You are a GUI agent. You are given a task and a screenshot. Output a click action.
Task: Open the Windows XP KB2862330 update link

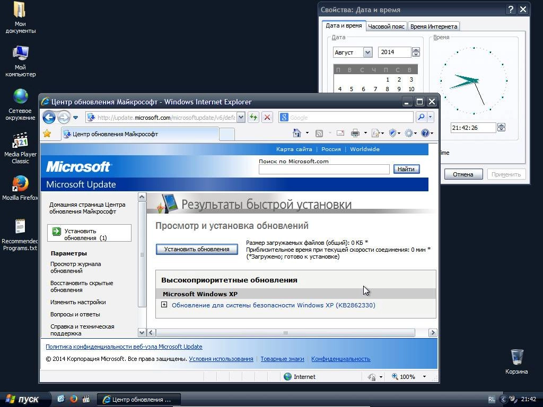(274, 305)
